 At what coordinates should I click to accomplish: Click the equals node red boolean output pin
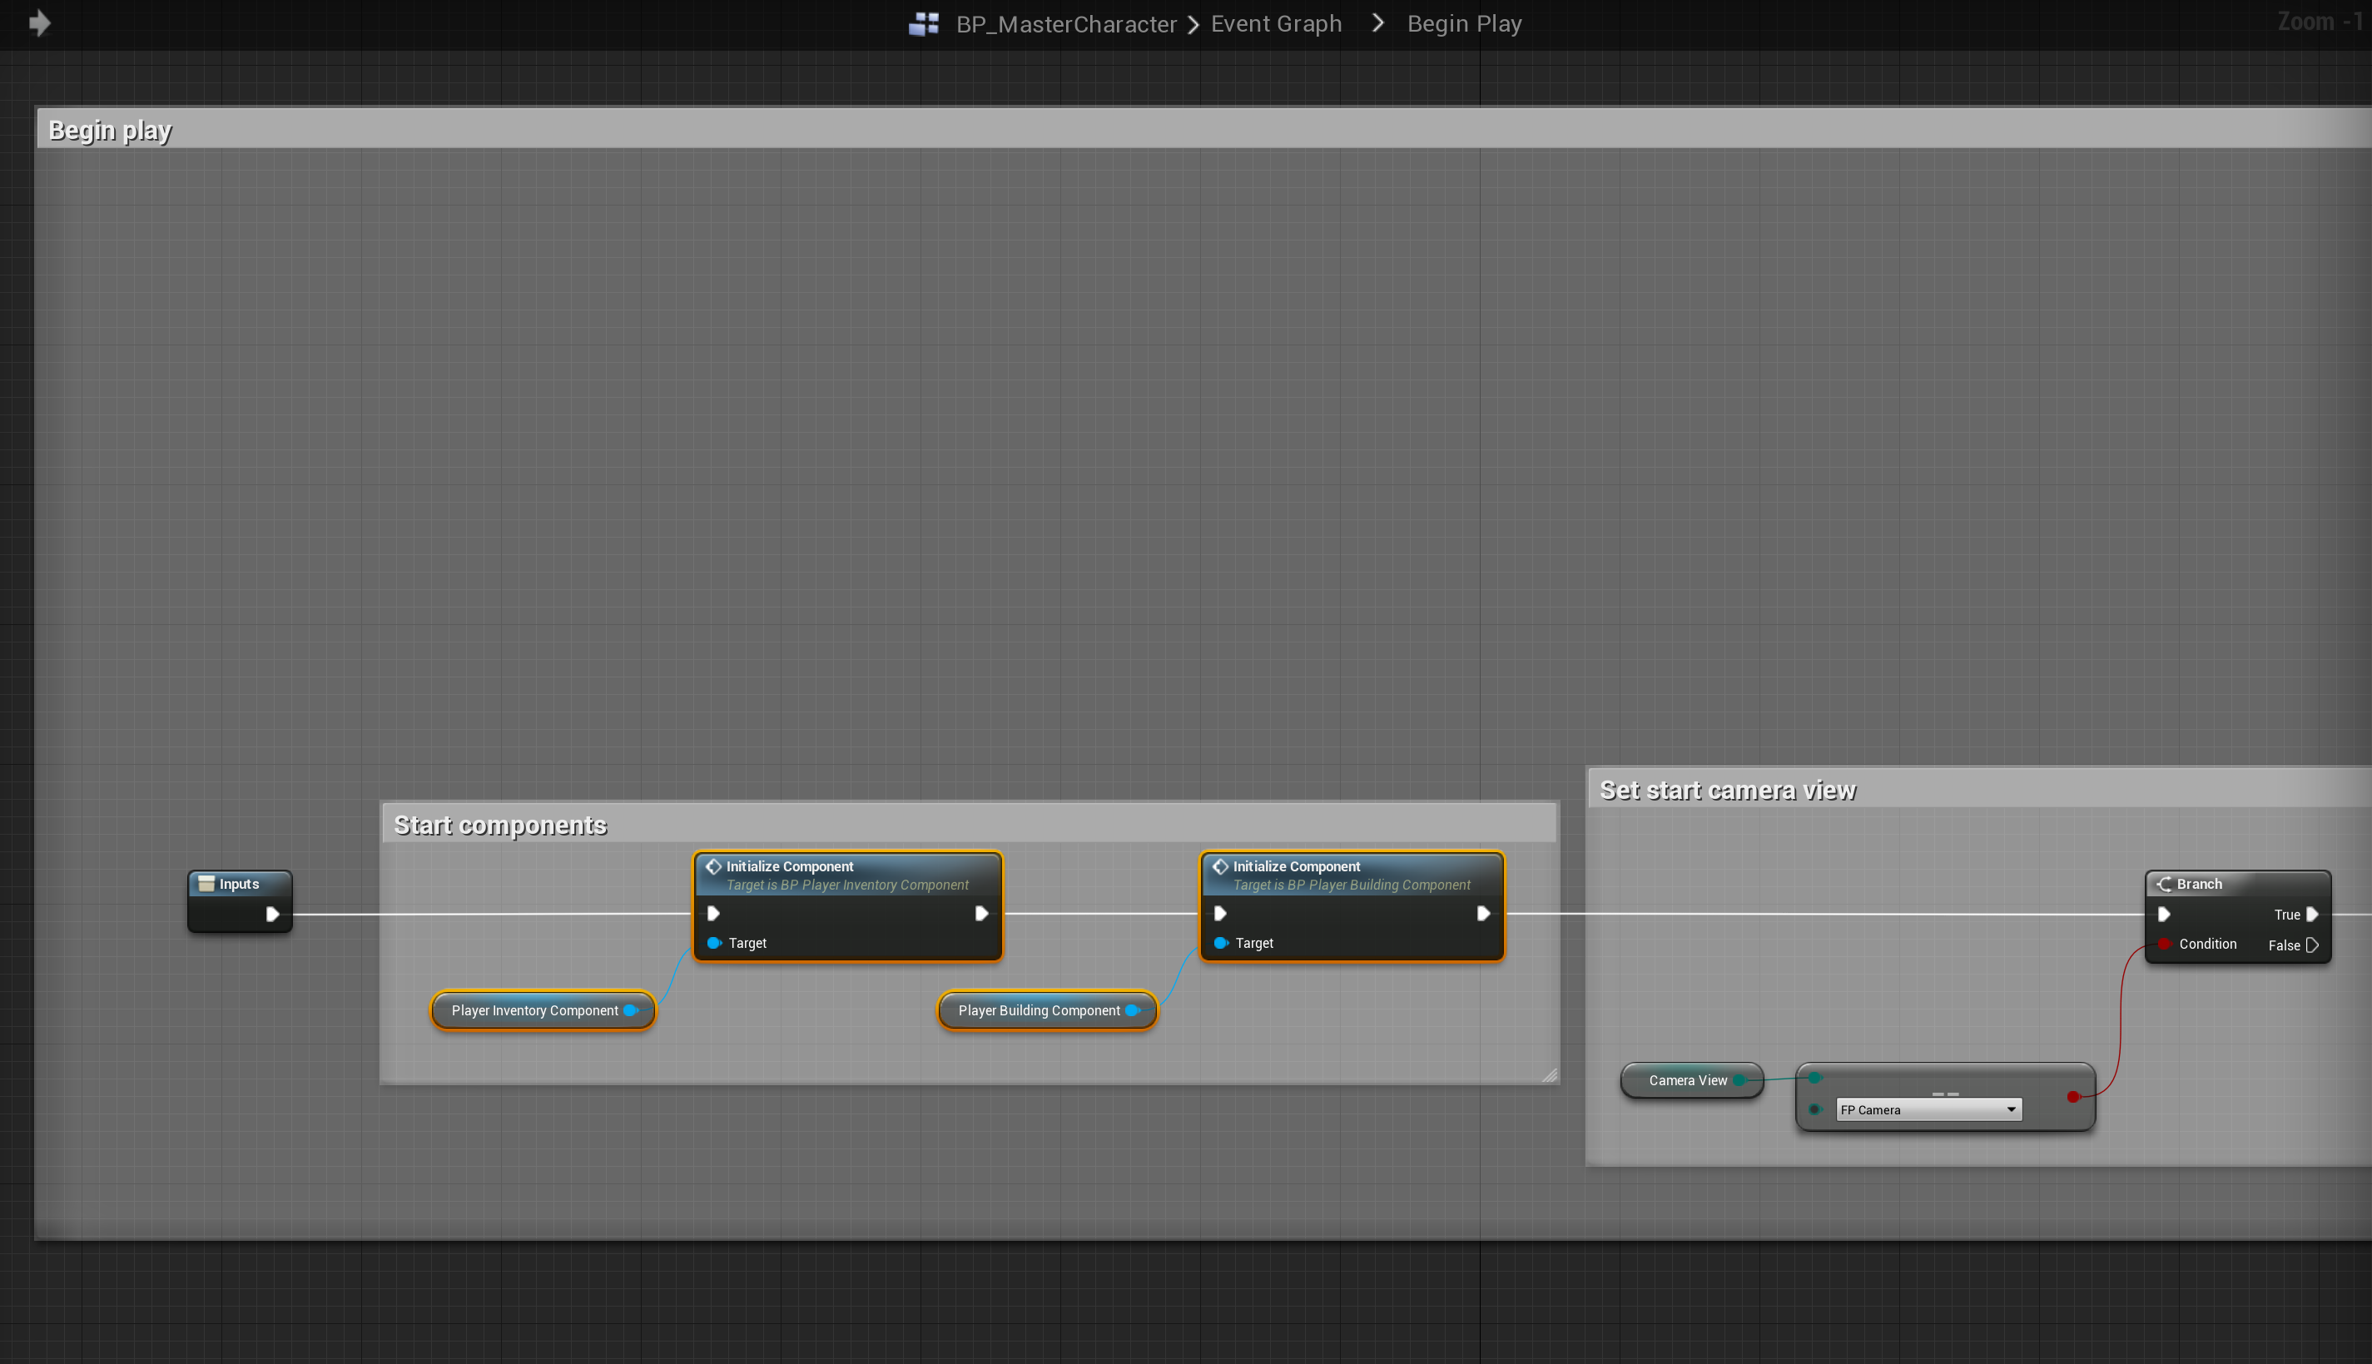[2073, 1096]
